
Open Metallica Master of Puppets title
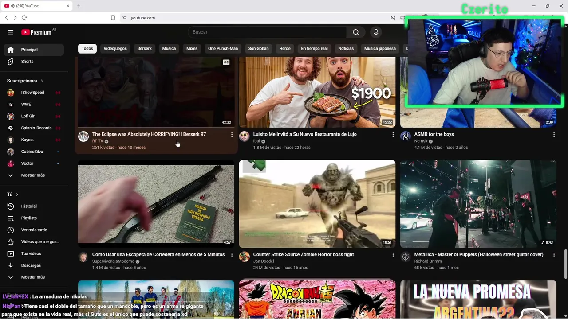pos(479,254)
